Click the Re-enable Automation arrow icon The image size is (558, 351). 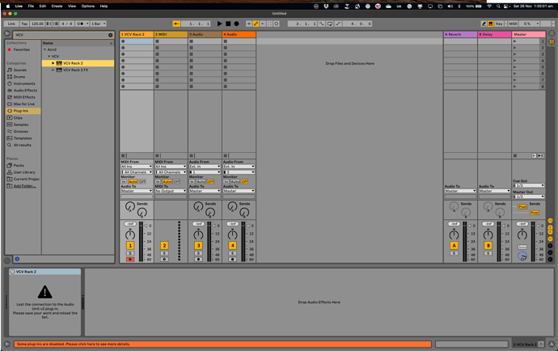tap(263, 23)
